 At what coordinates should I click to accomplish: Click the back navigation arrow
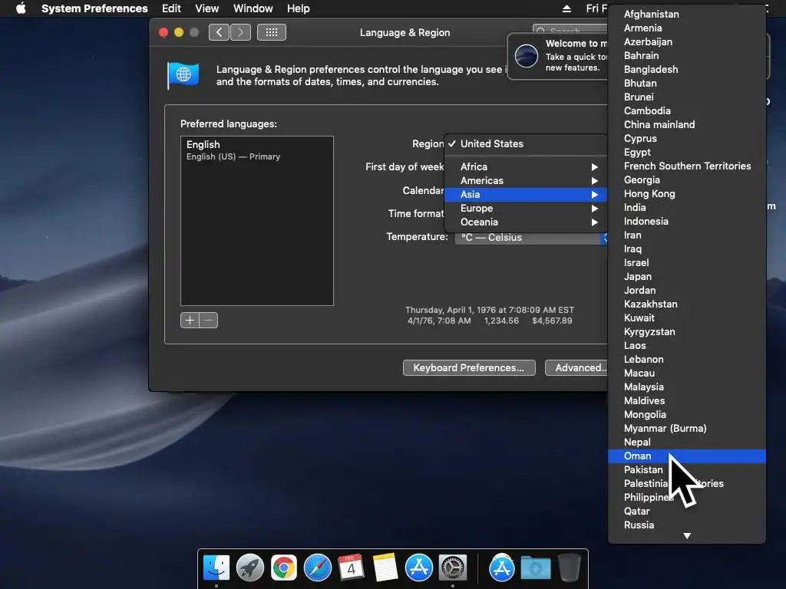pyautogui.click(x=219, y=32)
